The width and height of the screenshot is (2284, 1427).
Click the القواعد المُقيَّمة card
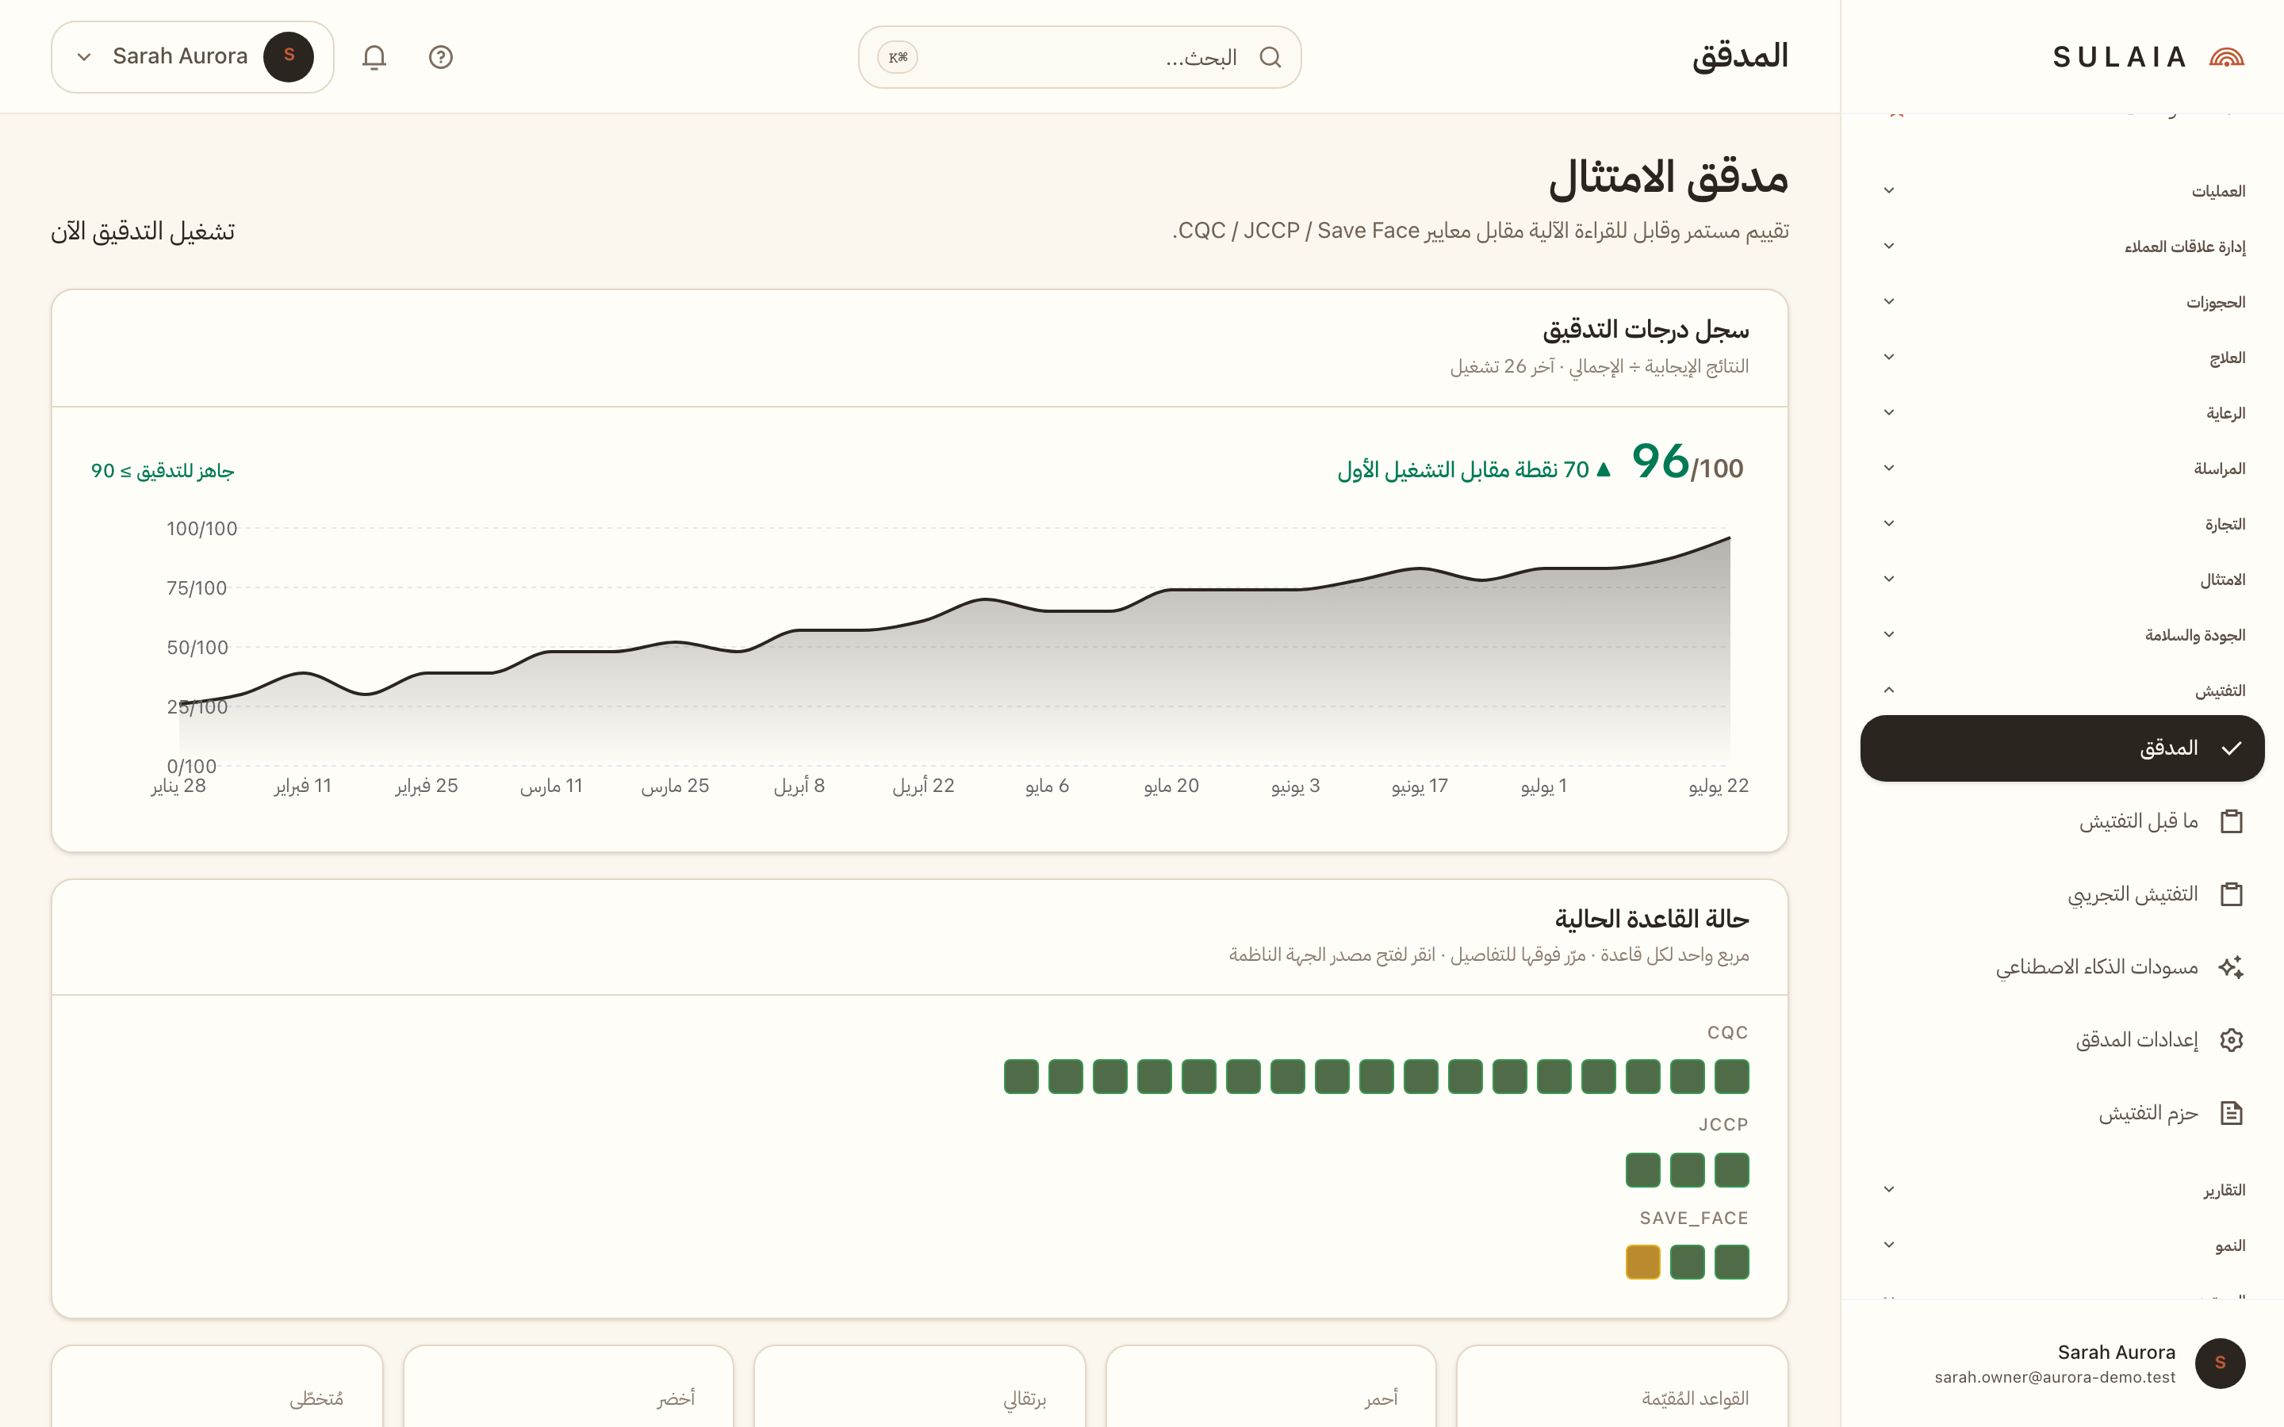tap(1622, 1387)
